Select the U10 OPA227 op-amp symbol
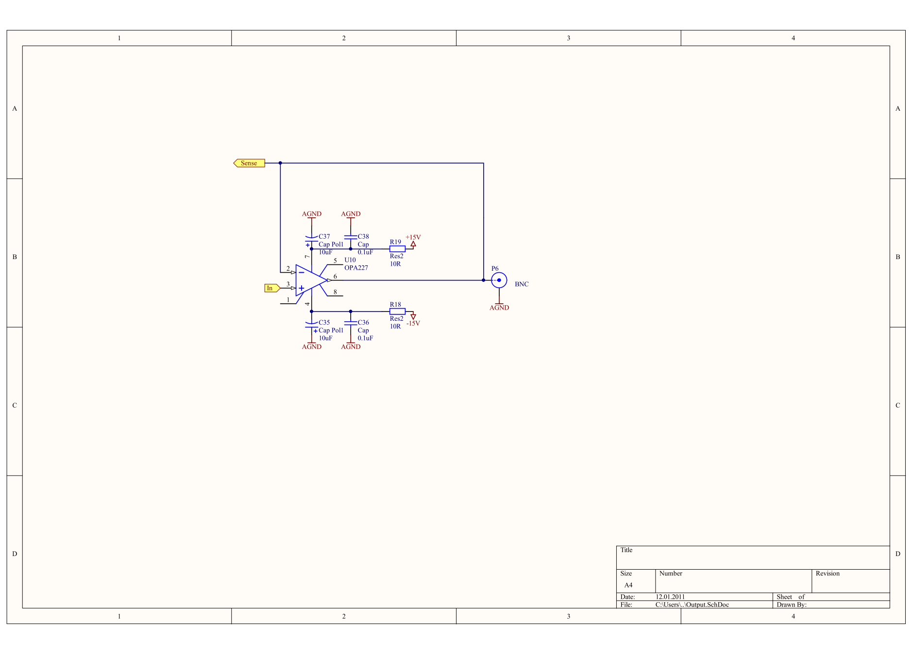Screen dimensions: 914x656 (311, 280)
